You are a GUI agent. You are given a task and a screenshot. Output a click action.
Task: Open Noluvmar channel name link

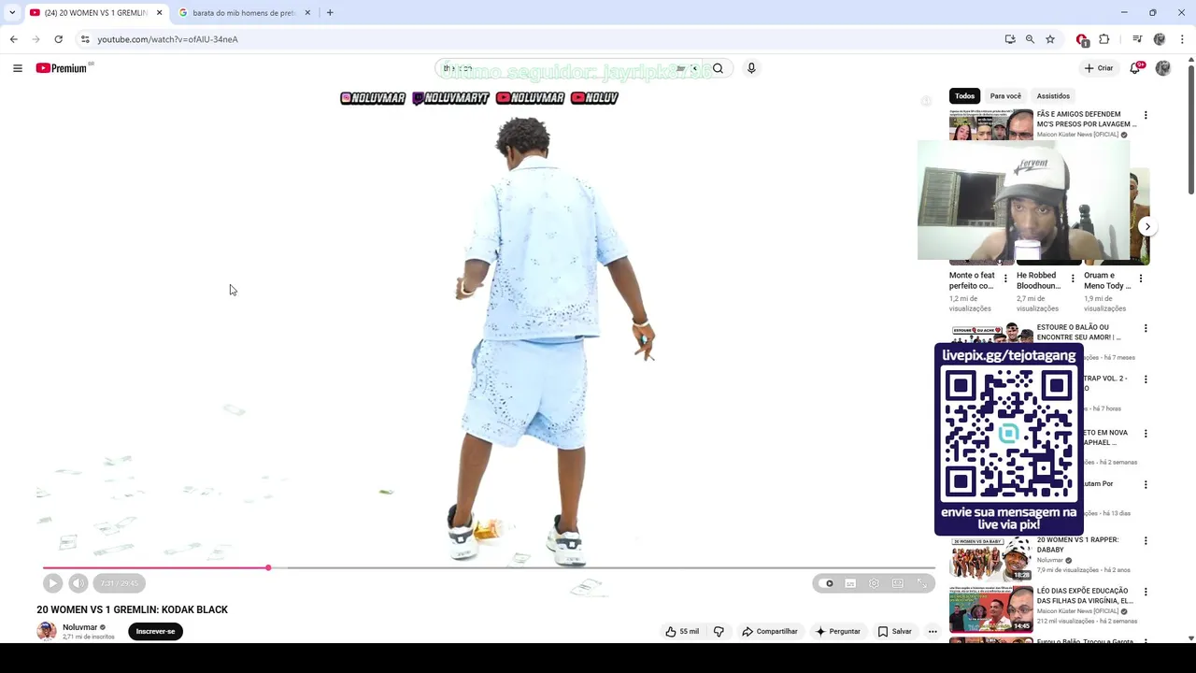point(79,627)
